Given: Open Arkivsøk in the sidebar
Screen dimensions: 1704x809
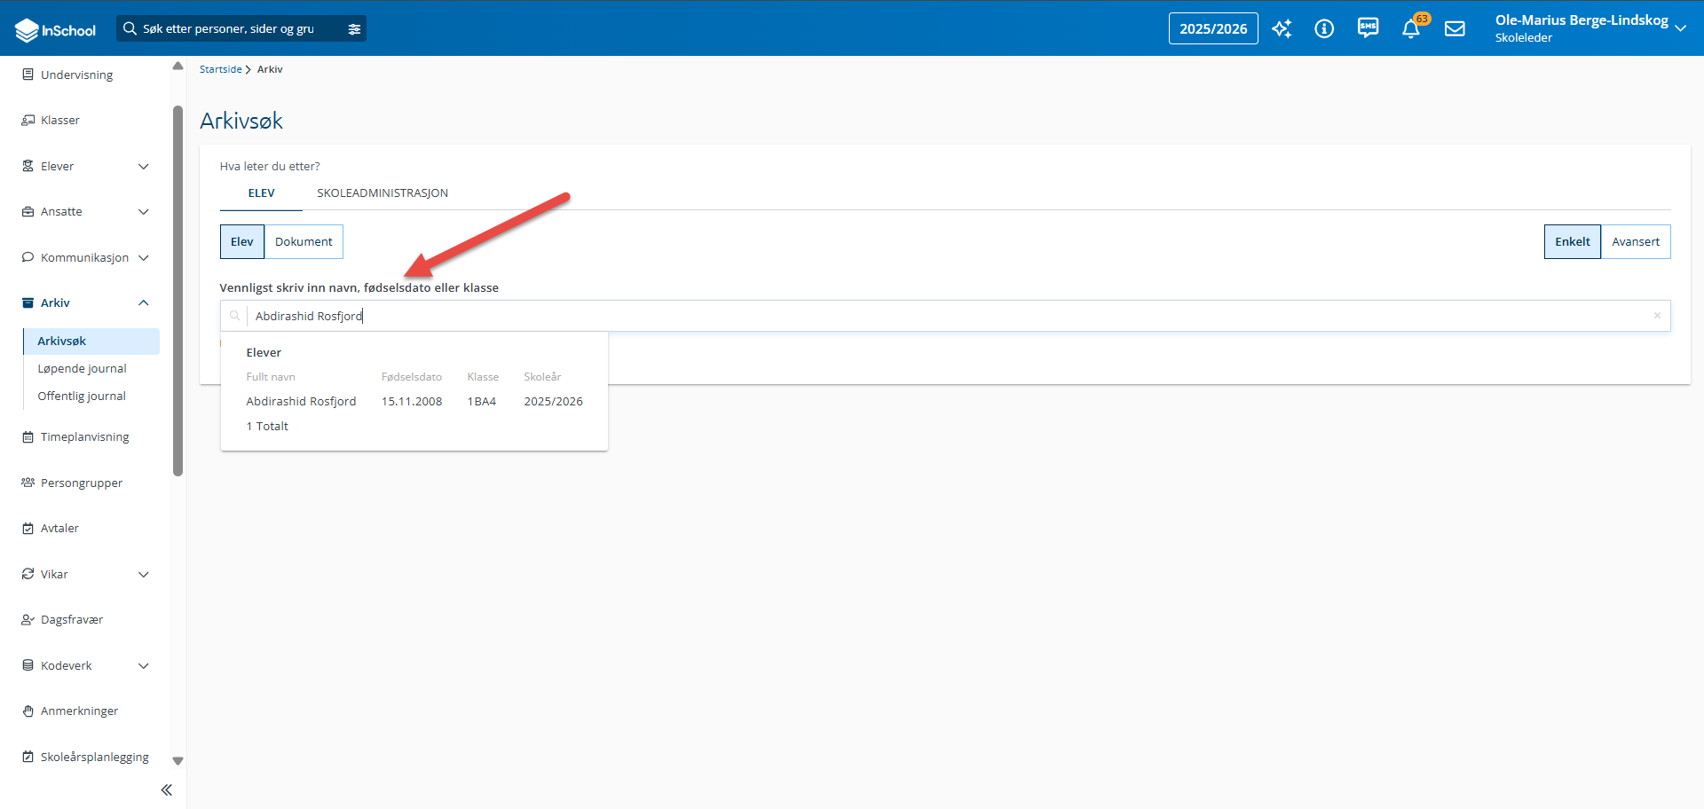Looking at the screenshot, I should click(x=91, y=341).
